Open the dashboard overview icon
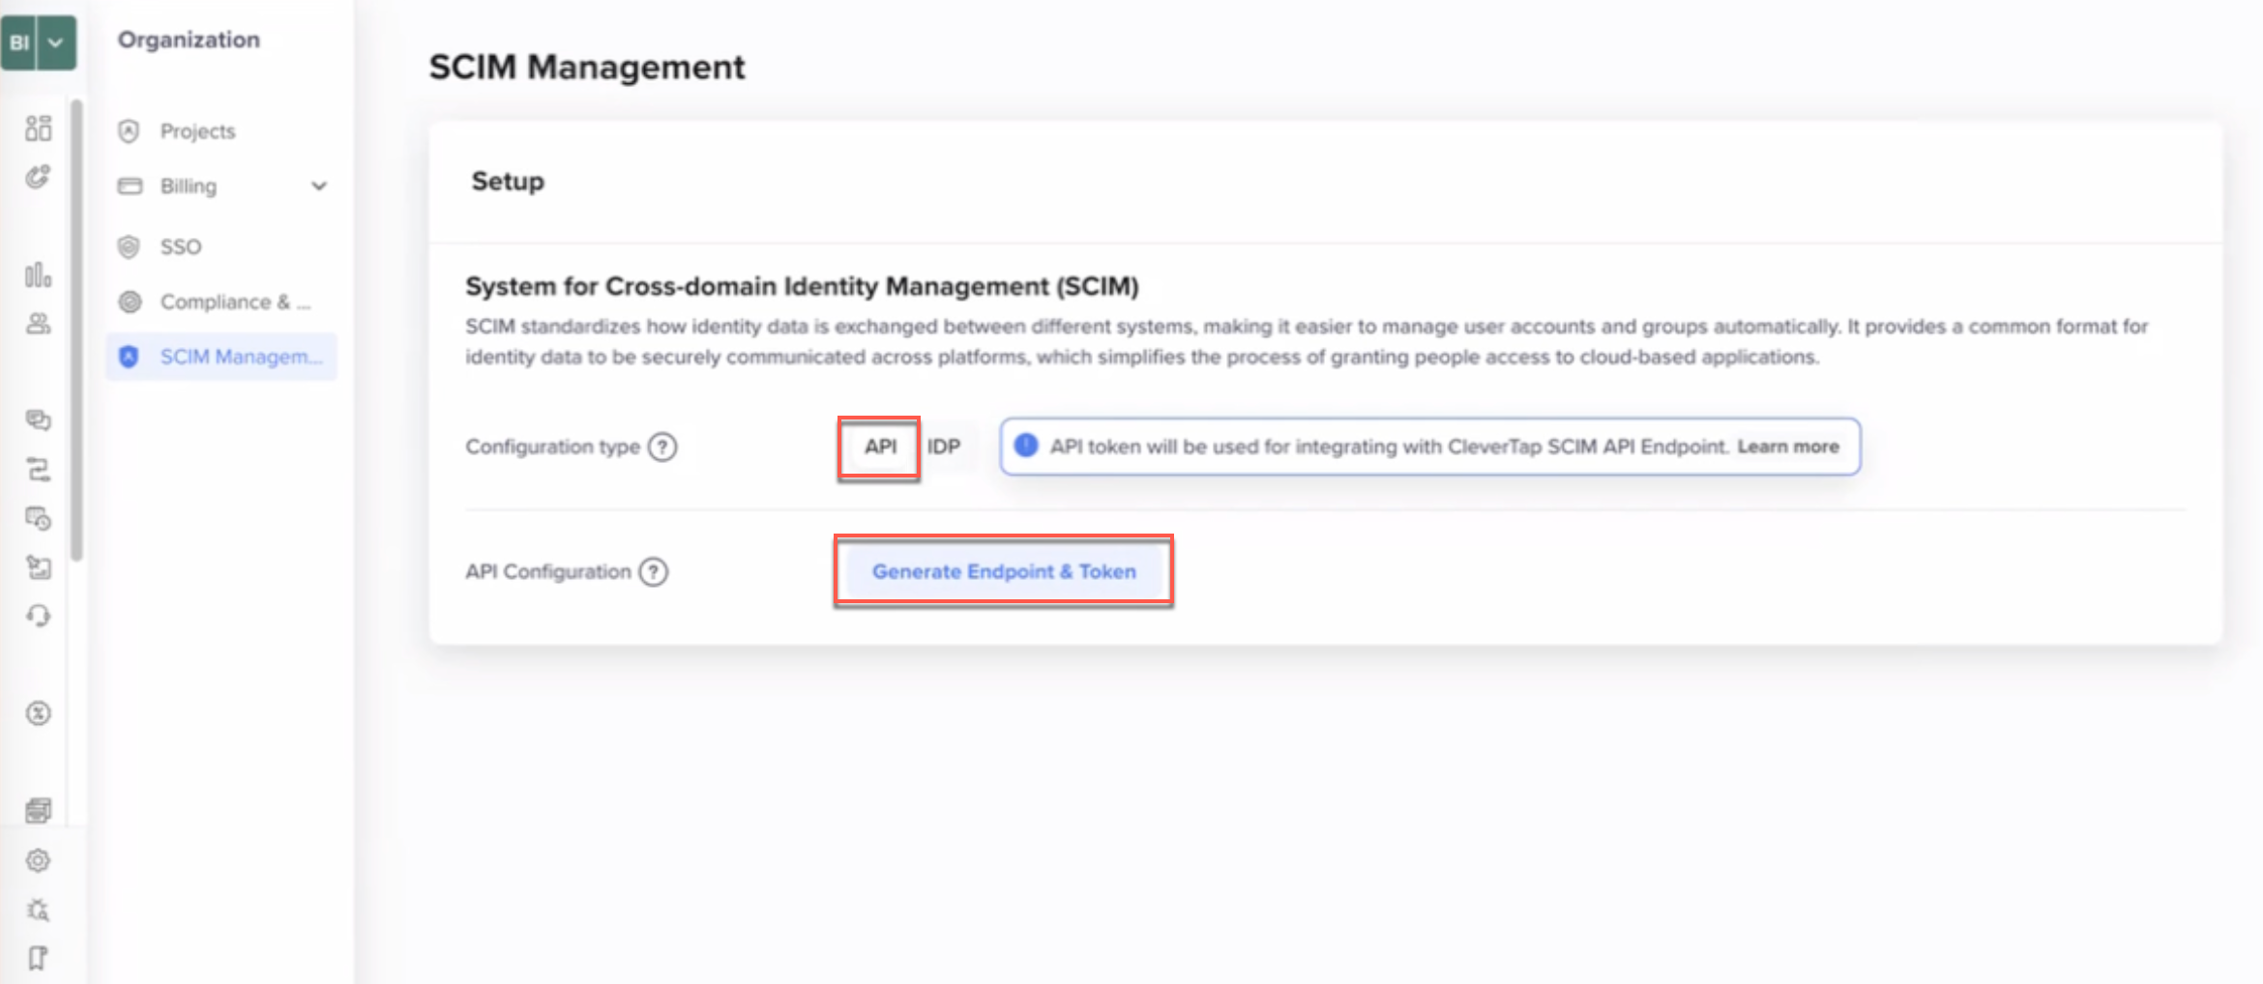 [x=39, y=129]
